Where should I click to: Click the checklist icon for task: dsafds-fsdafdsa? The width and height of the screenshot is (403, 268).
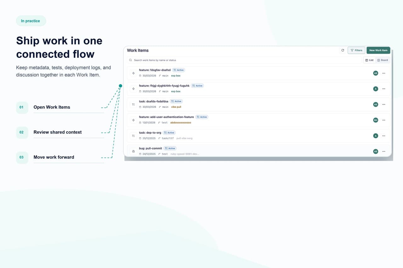tap(133, 104)
